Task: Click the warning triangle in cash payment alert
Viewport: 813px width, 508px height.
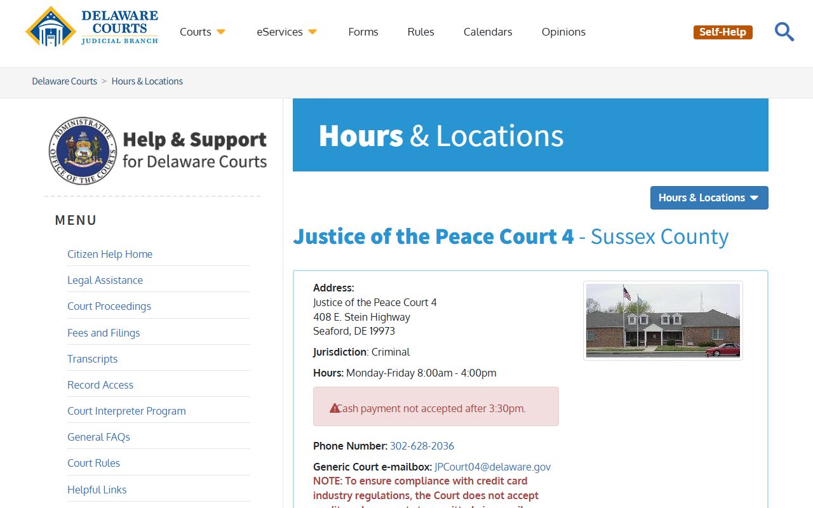Action: (x=334, y=408)
